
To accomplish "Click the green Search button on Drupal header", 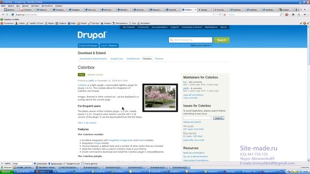I will [x=221, y=40].
